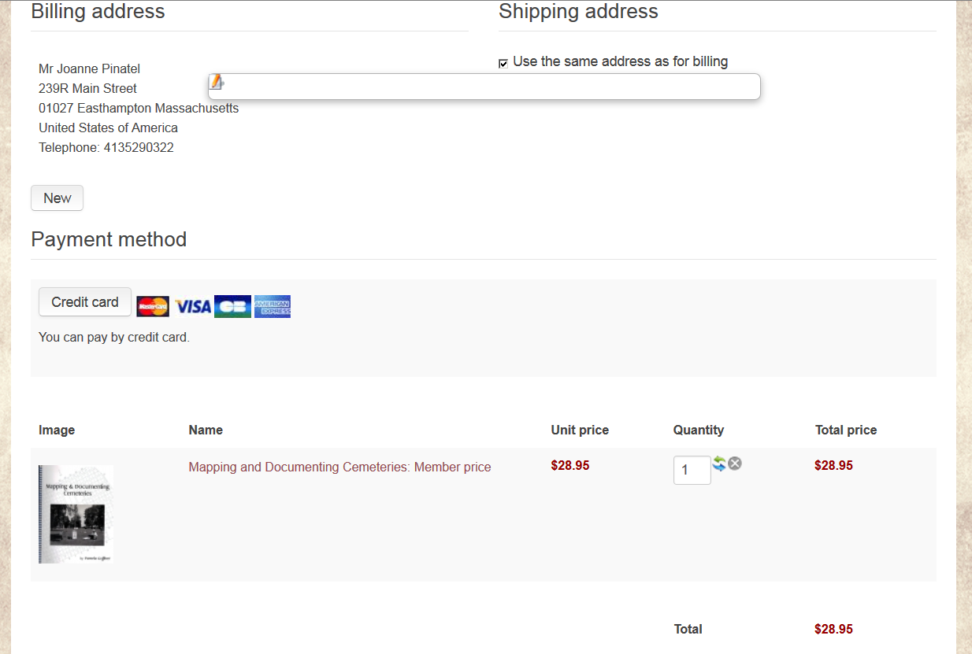Click the edit address pencil icon

[217, 82]
